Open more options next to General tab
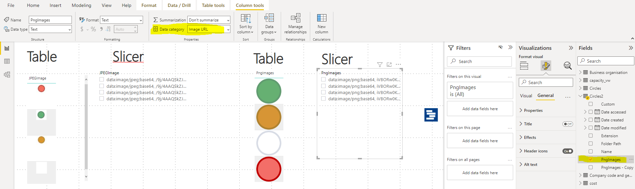This screenshot has height=189, width=635. pyautogui.click(x=568, y=97)
